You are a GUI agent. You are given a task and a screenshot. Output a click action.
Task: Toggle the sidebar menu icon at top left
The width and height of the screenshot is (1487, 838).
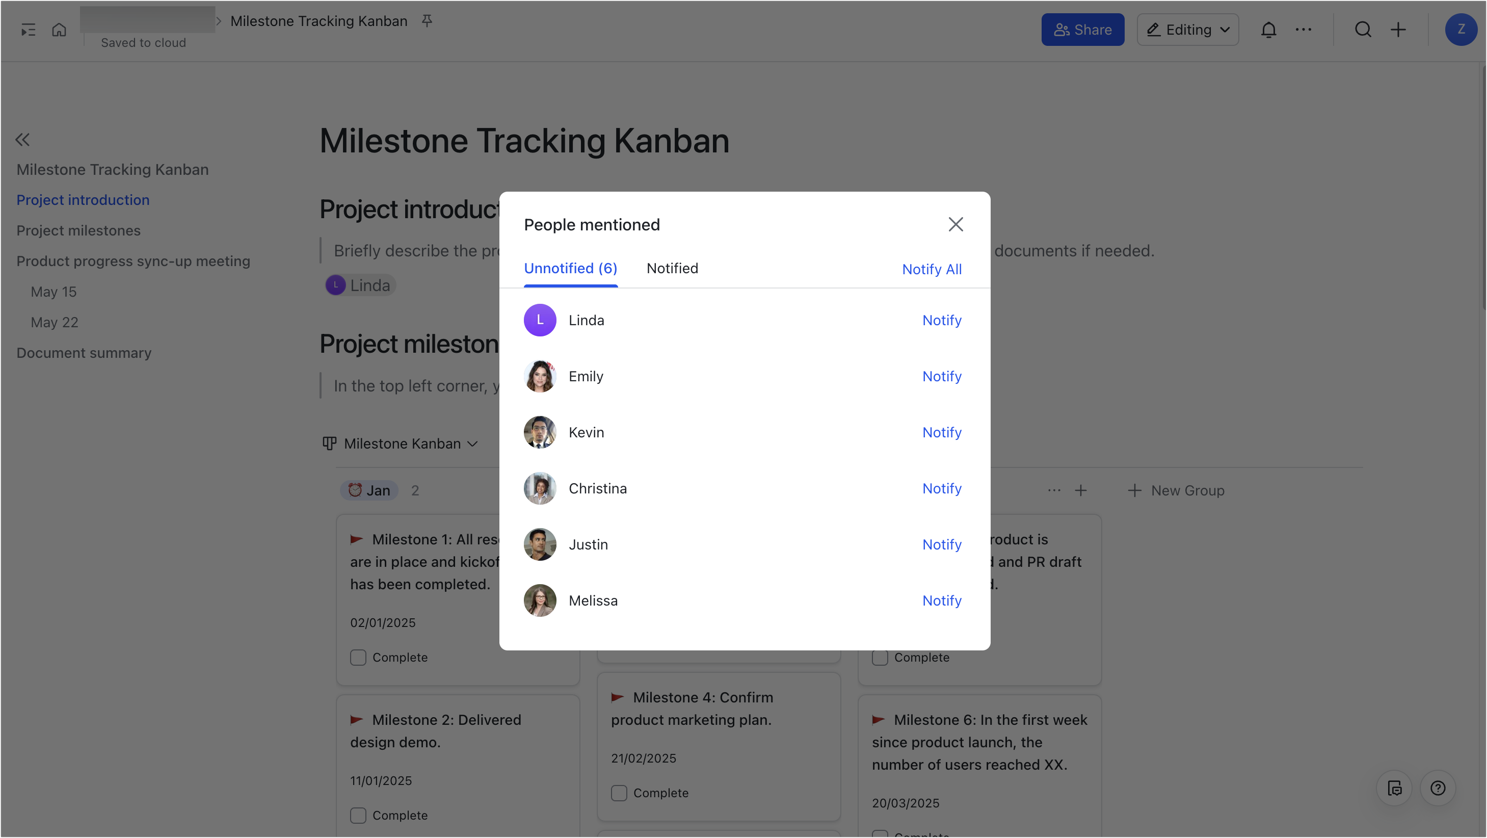click(28, 30)
